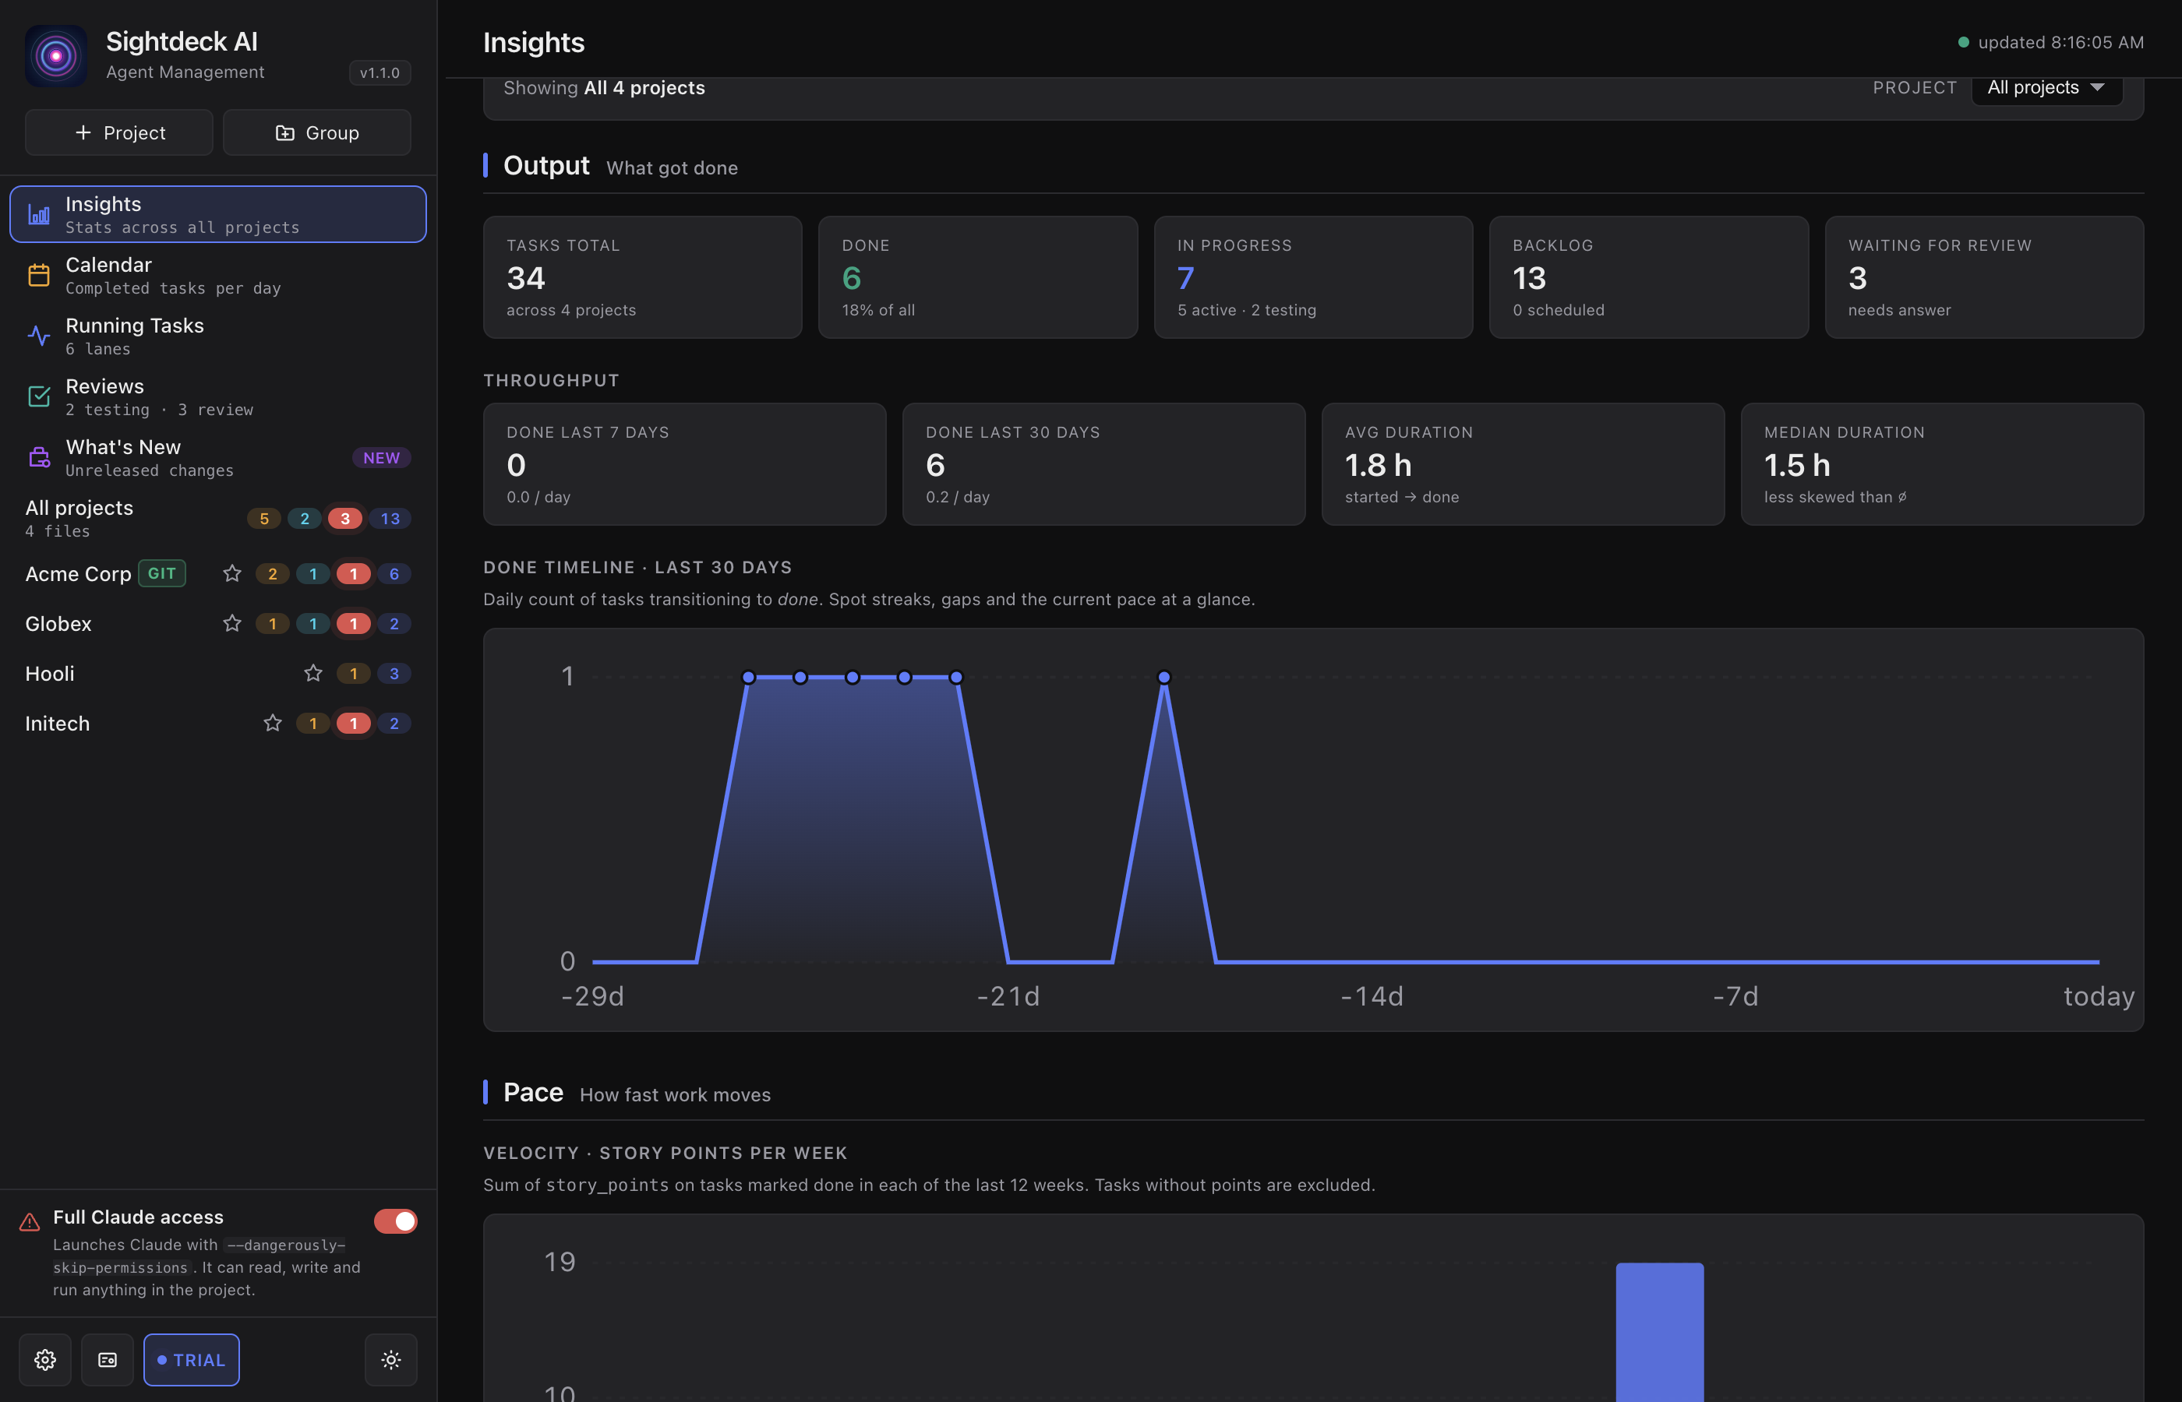The height and width of the screenshot is (1402, 2182).
Task: Click All projects orange badge 5
Action: 264,519
